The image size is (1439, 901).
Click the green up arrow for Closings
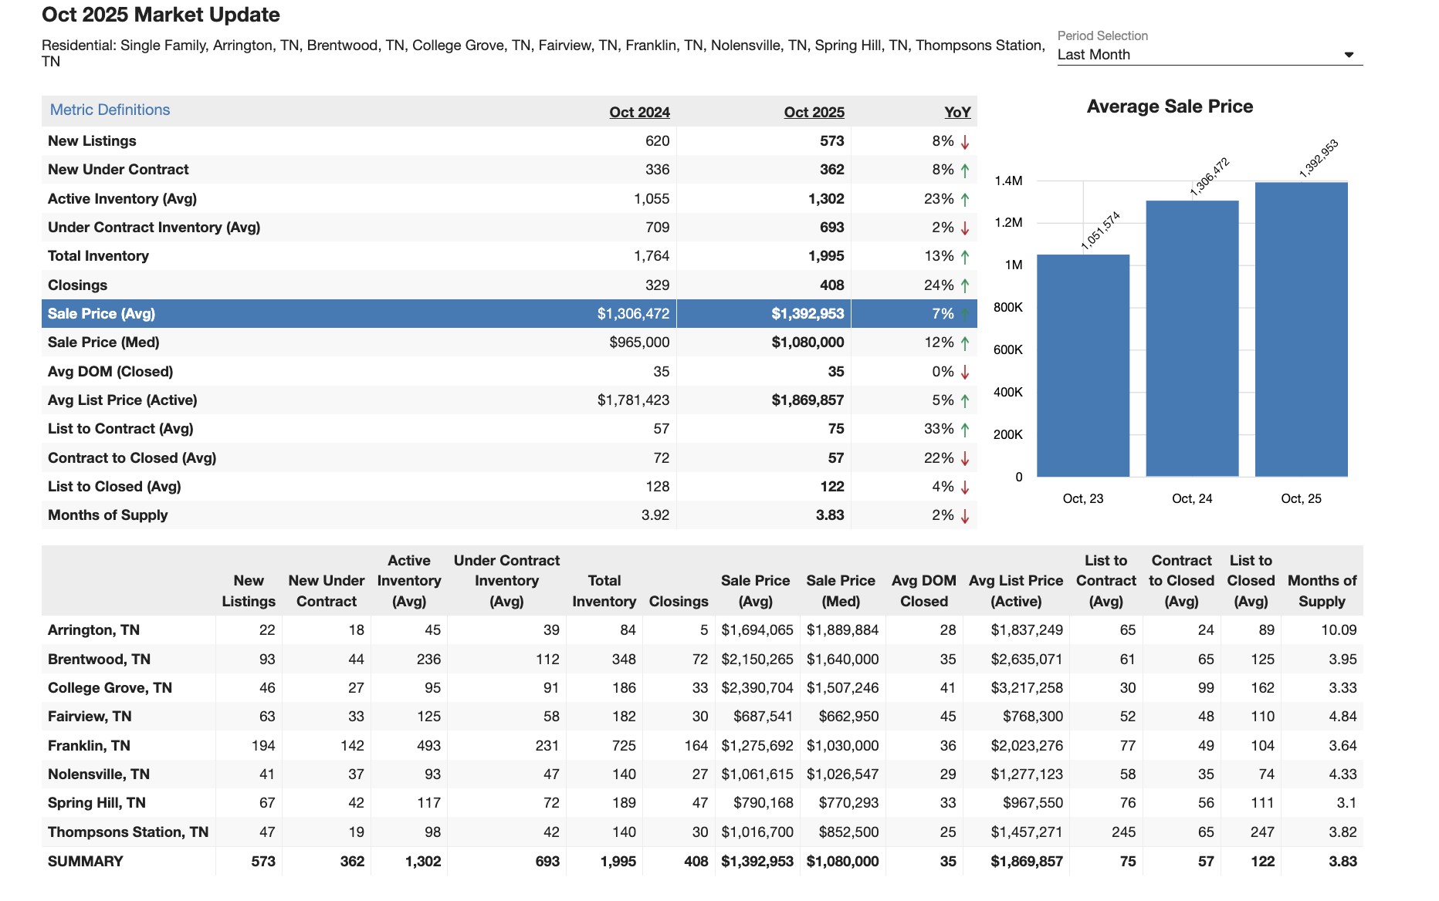(965, 286)
